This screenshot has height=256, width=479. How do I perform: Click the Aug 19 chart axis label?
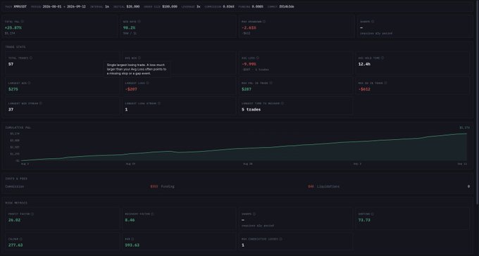tap(130, 164)
